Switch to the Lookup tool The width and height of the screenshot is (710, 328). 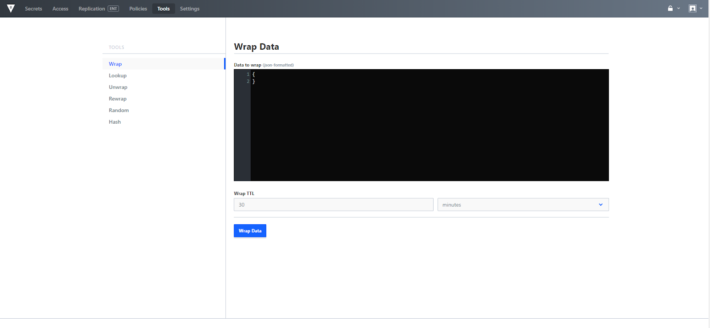click(x=118, y=76)
